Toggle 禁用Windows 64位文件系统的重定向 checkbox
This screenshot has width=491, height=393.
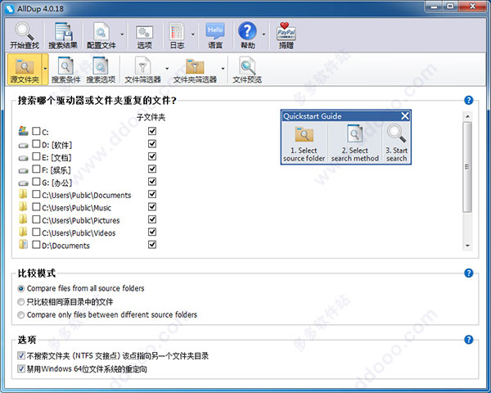[x=21, y=369]
